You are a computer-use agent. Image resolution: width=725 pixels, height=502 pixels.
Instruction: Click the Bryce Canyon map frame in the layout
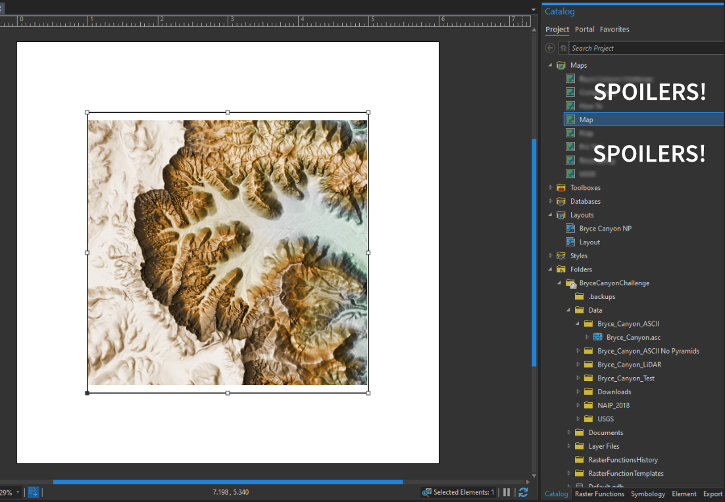point(228,252)
